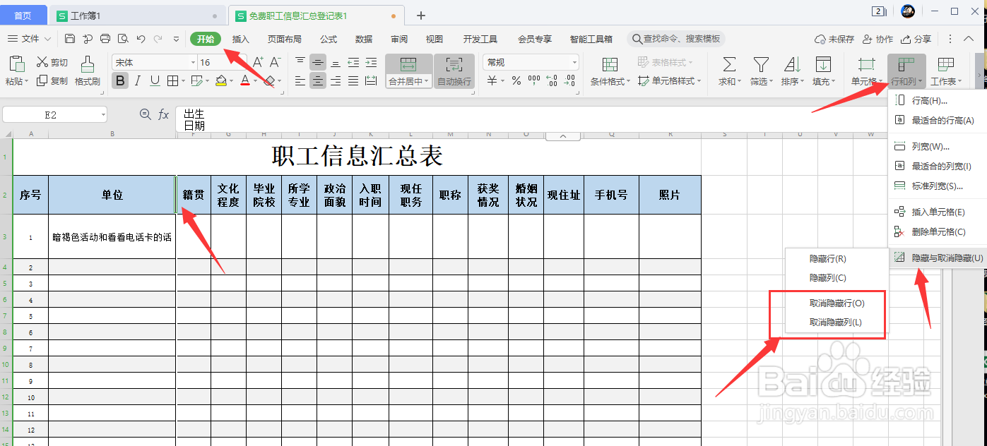This screenshot has height=446, width=987.
Task: Open the Fill Color (油漆桶) icon
Action: [x=222, y=81]
